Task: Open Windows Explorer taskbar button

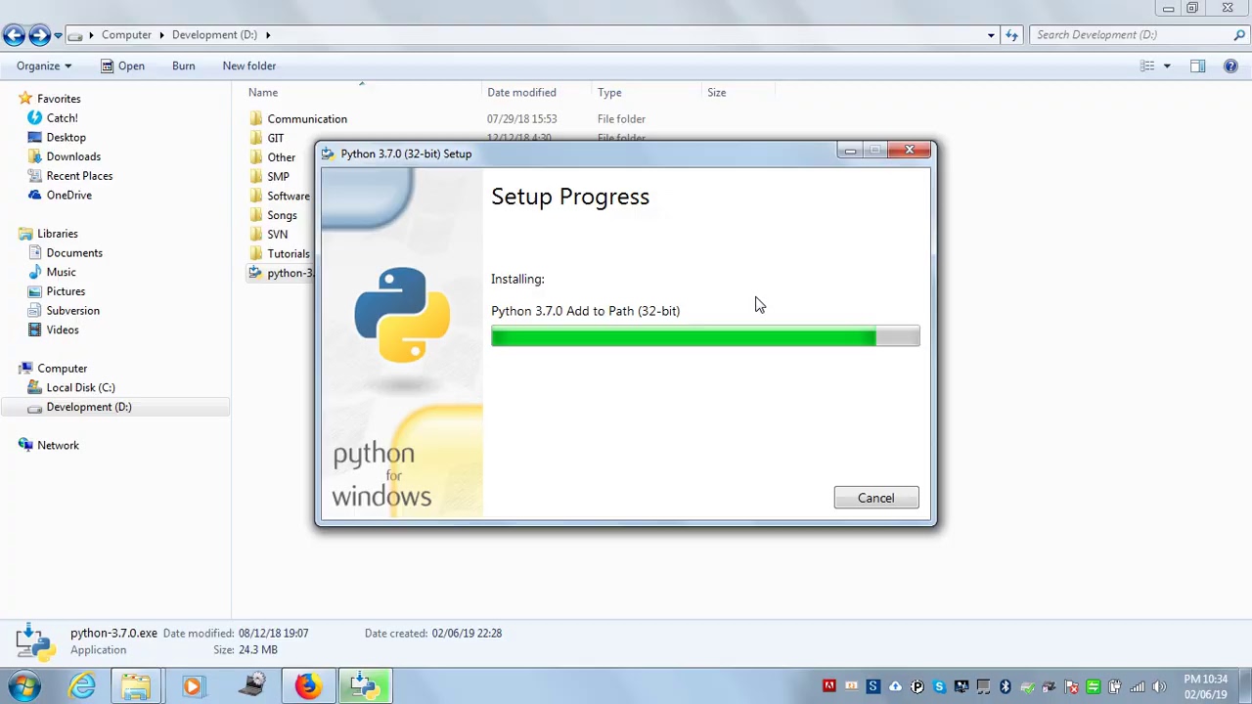Action: pos(136,686)
